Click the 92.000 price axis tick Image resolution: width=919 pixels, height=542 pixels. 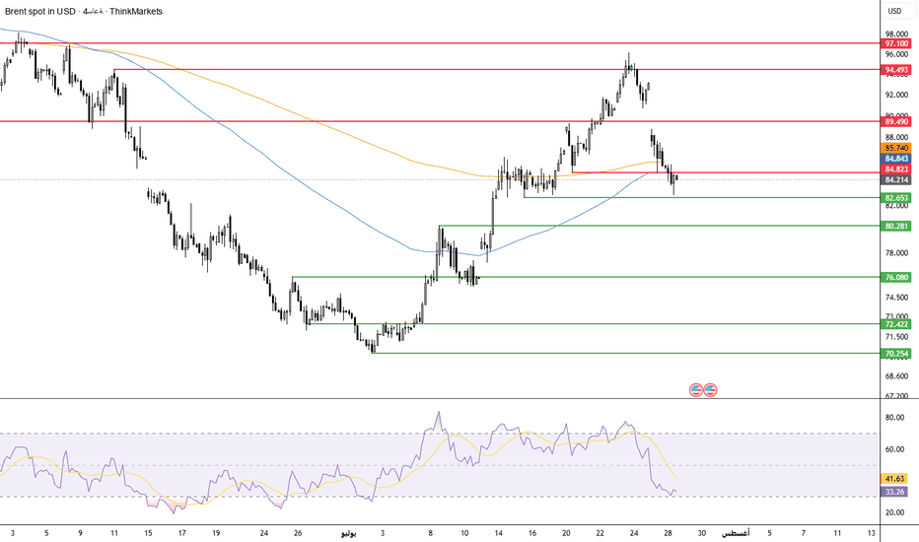pyautogui.click(x=896, y=95)
